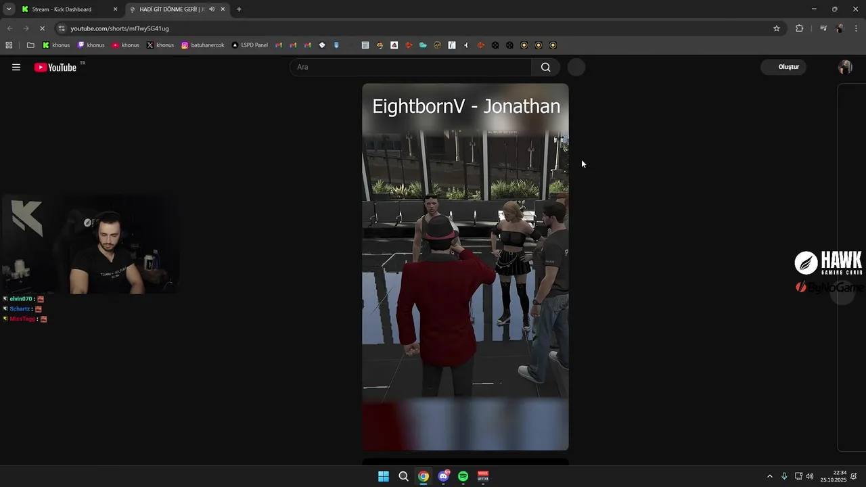Screen dimensions: 866x487
Task: Click chat username Schartz
Action: (20, 309)
